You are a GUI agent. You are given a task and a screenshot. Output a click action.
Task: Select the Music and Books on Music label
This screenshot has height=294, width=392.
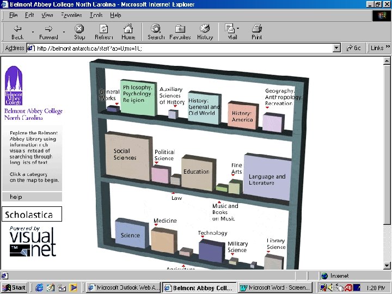point(225,212)
